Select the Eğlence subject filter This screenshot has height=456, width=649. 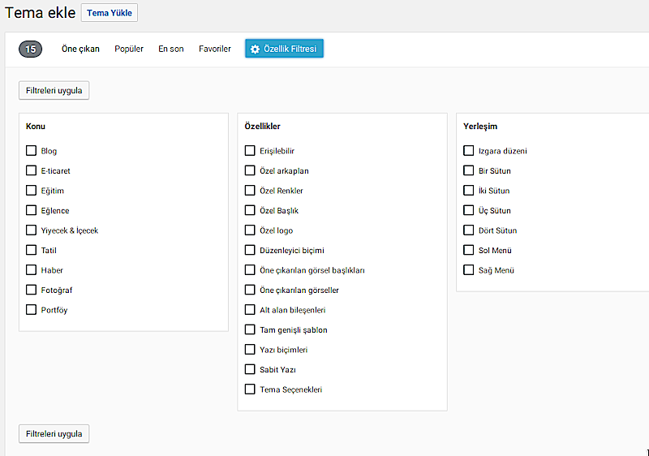pyautogui.click(x=31, y=210)
